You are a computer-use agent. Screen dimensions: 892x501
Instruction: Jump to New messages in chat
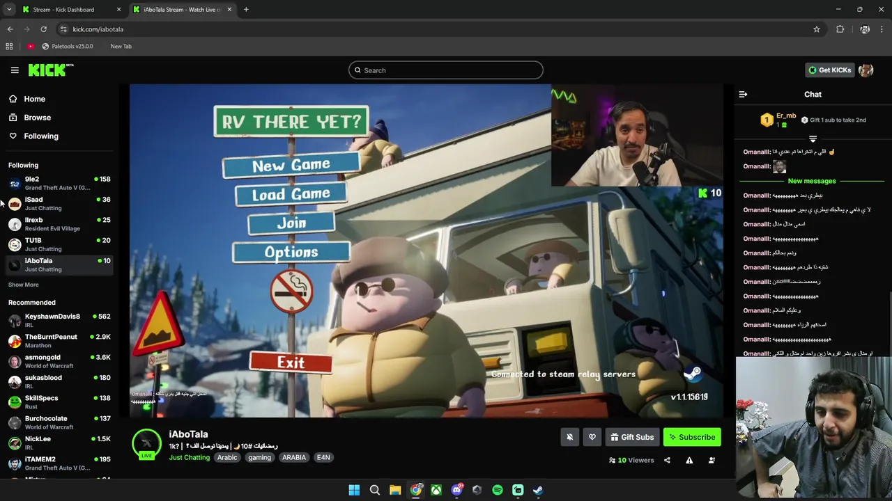point(811,181)
